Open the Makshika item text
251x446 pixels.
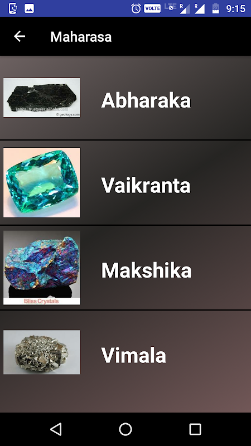click(146, 270)
